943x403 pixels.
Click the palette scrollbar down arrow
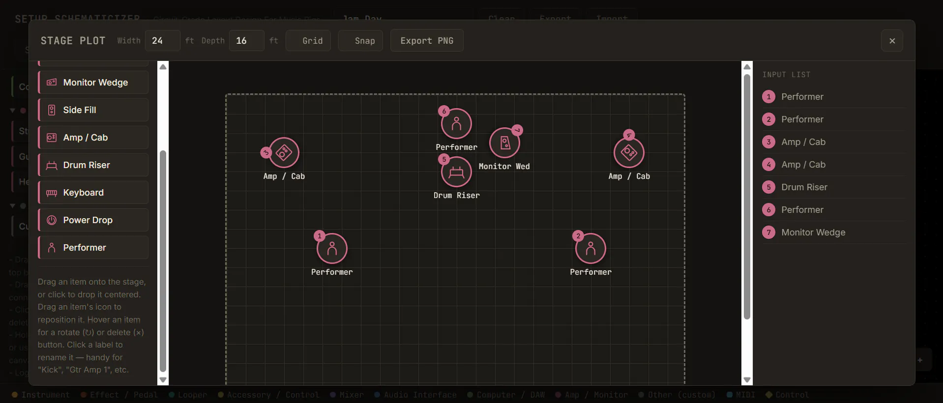tap(163, 380)
